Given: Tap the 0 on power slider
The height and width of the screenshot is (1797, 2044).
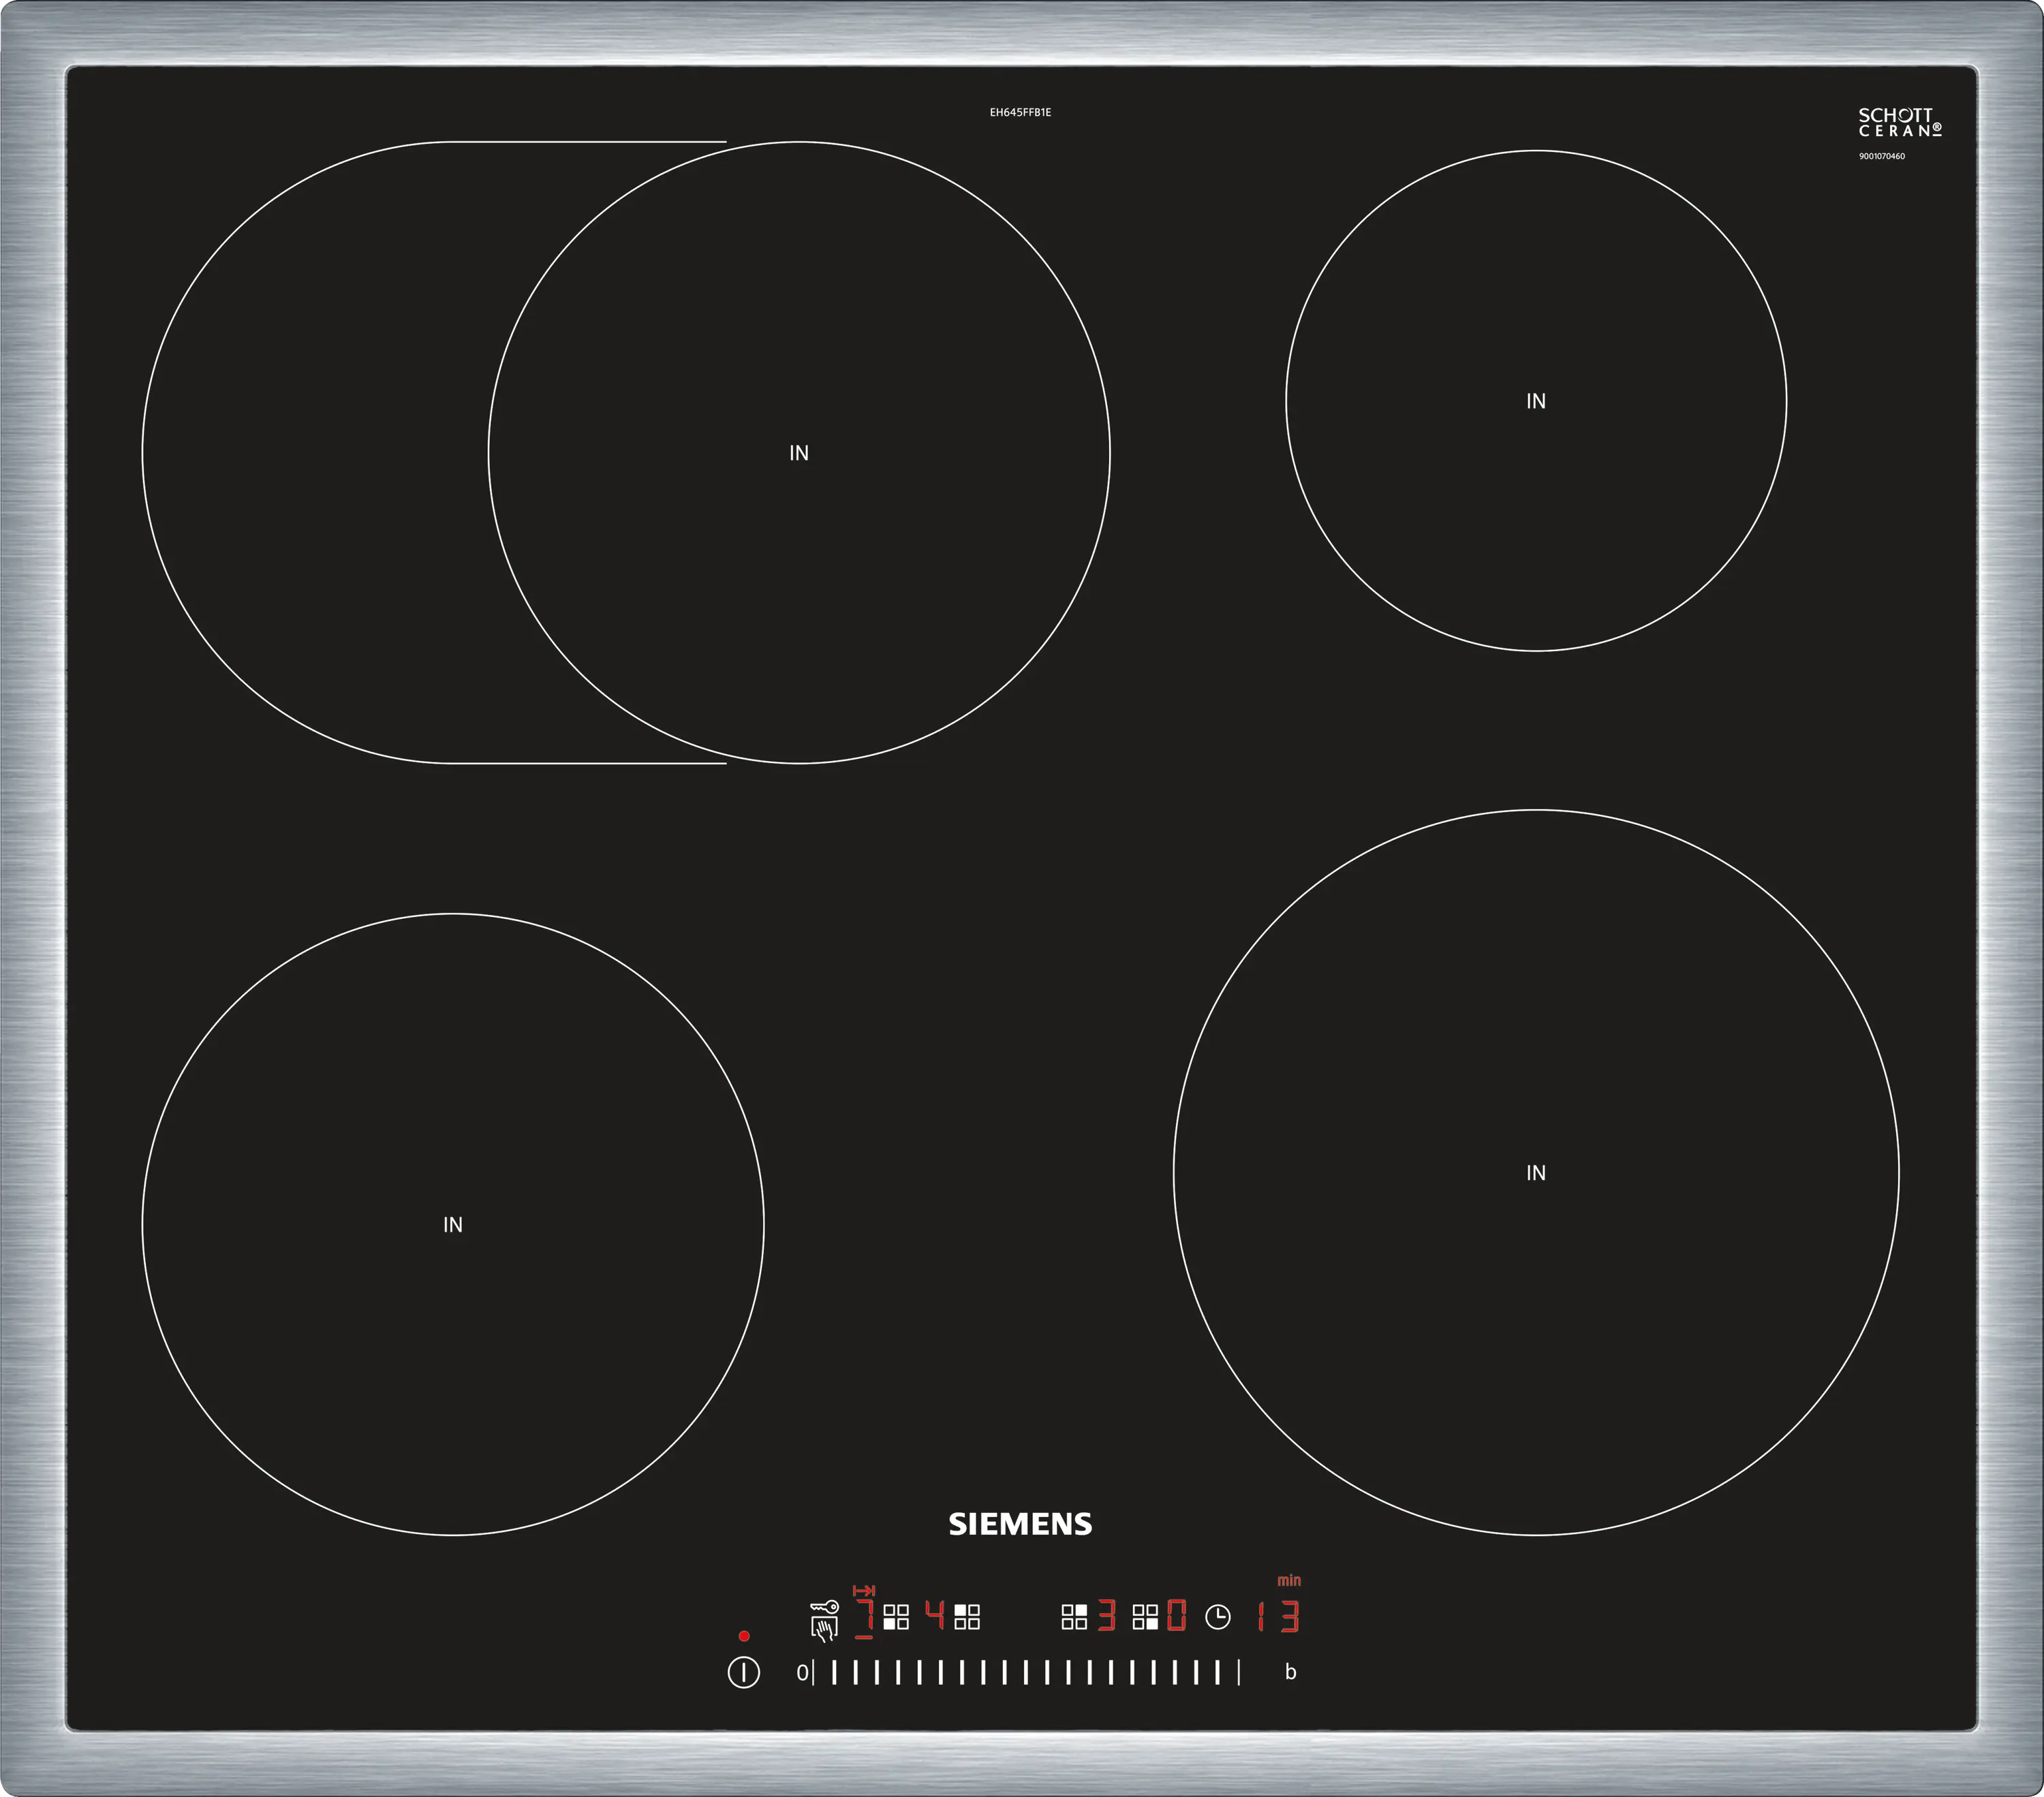Looking at the screenshot, I should [x=802, y=1672].
